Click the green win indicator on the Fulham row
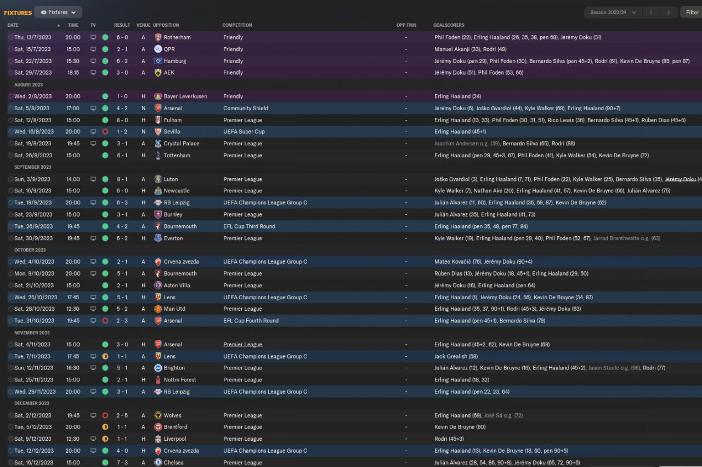Screen dimensions: 702x467 pos(105,120)
